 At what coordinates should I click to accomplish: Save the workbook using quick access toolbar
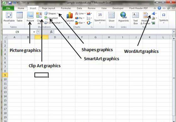point(10,3)
